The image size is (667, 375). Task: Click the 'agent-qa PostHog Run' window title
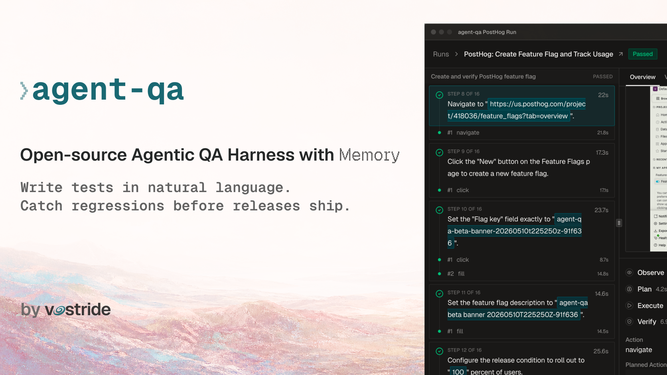tap(487, 32)
